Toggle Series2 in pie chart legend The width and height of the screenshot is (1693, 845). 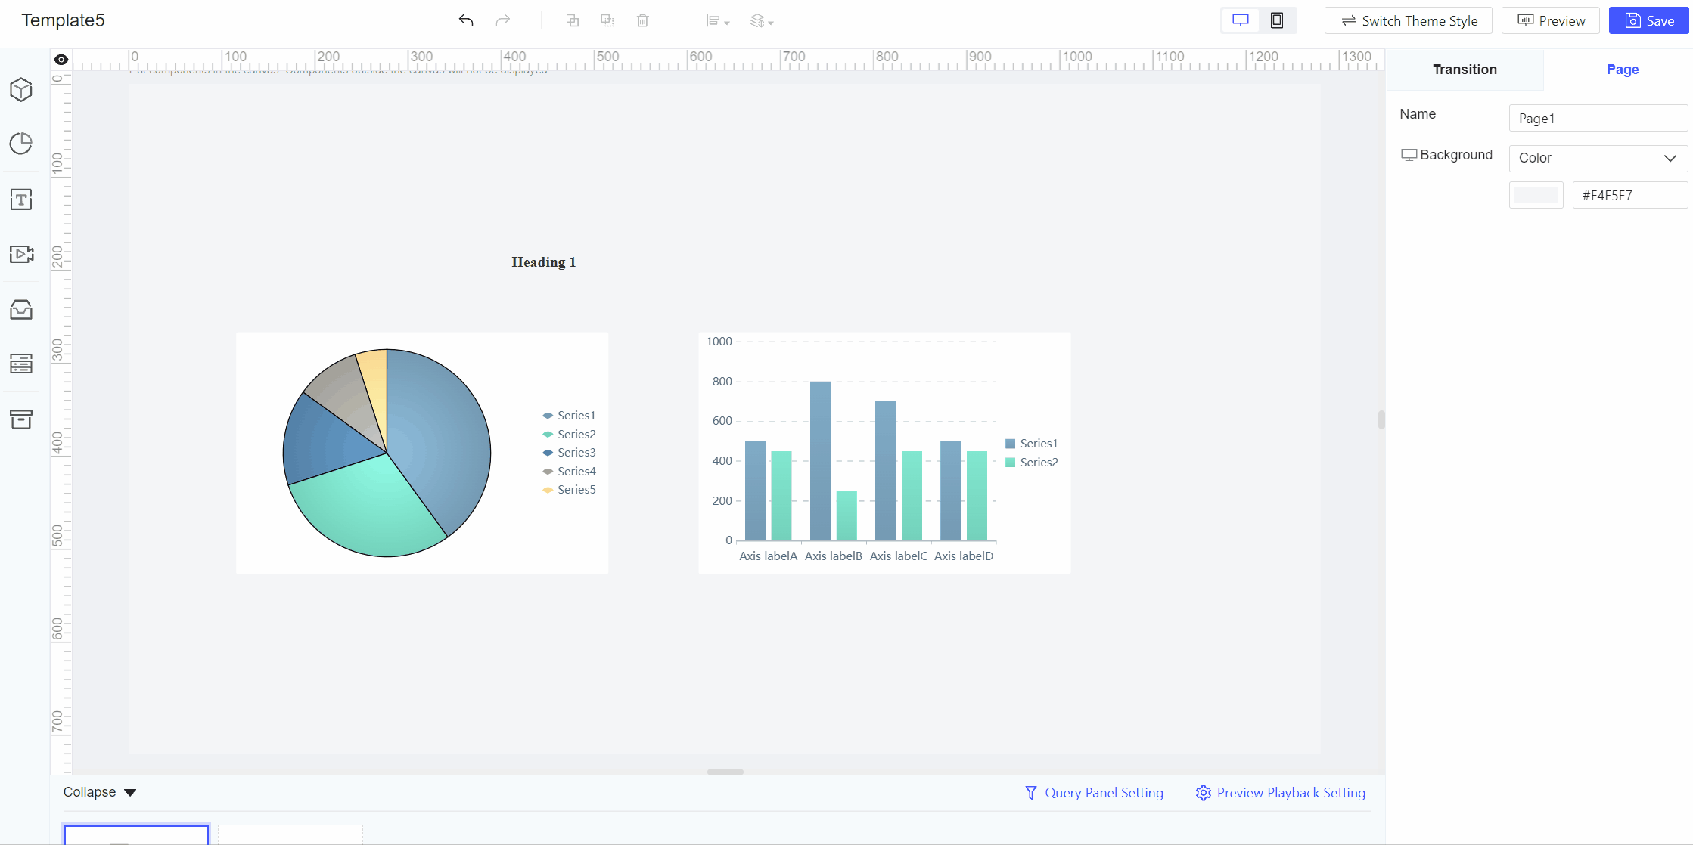[x=569, y=435]
